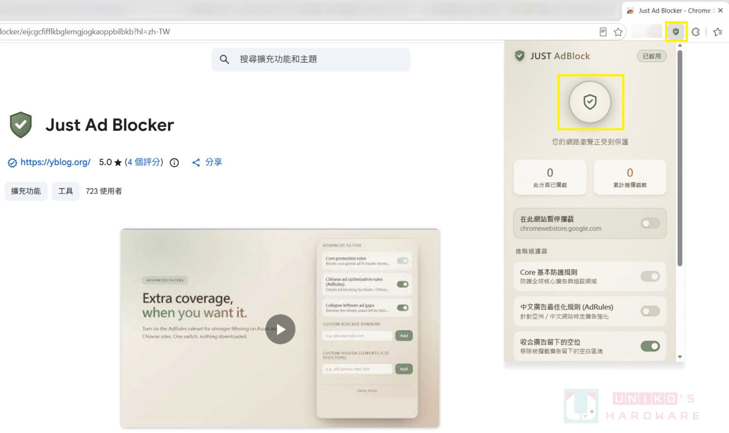Click the rating info circle icon

click(174, 163)
